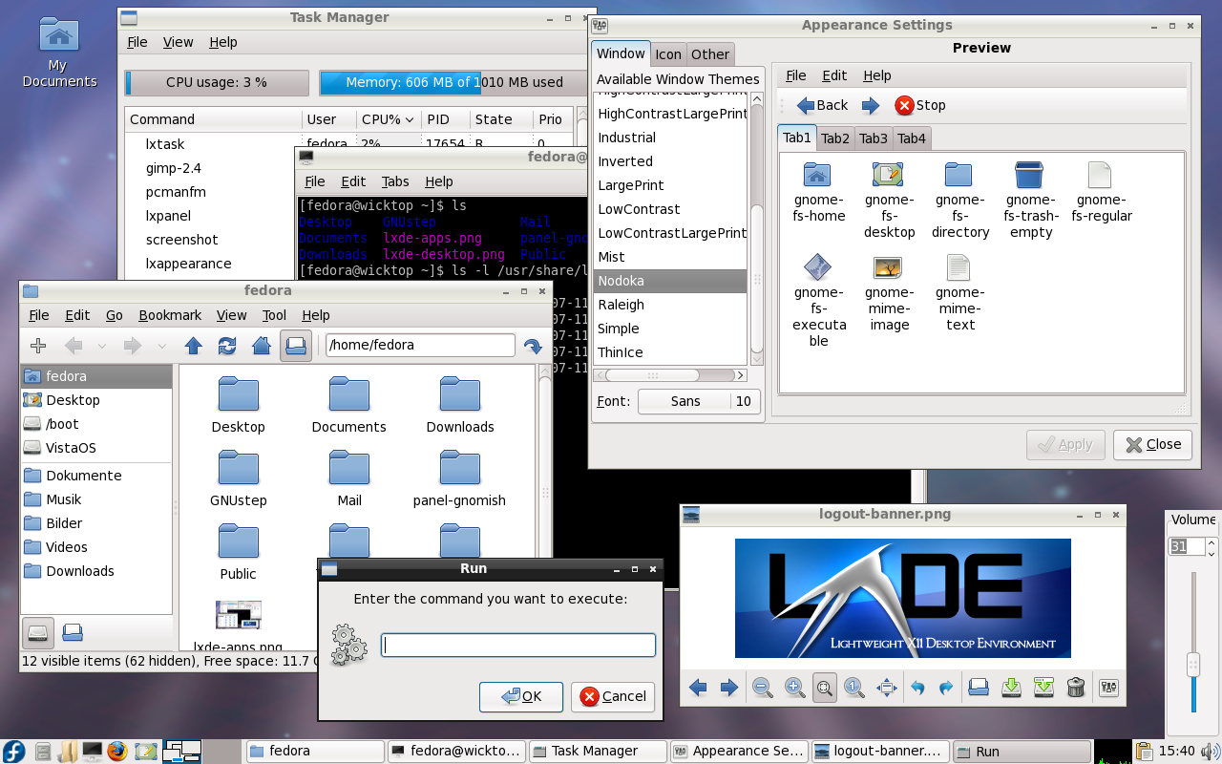The image size is (1222, 764).
Task: Click the refresh icon in the file manager
Action: (227, 346)
